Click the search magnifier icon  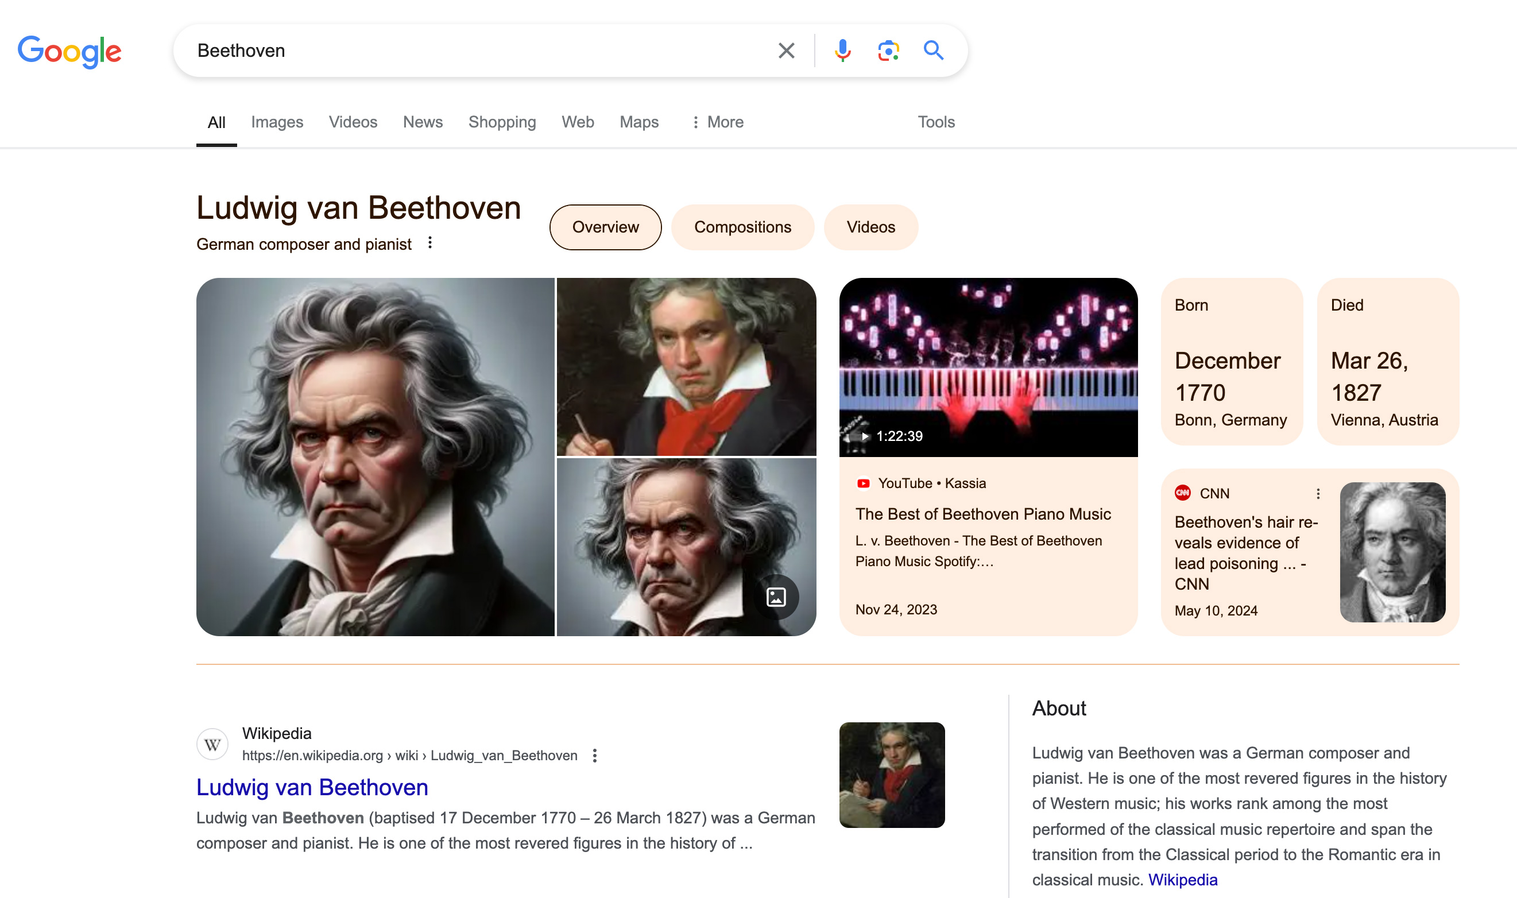click(932, 50)
